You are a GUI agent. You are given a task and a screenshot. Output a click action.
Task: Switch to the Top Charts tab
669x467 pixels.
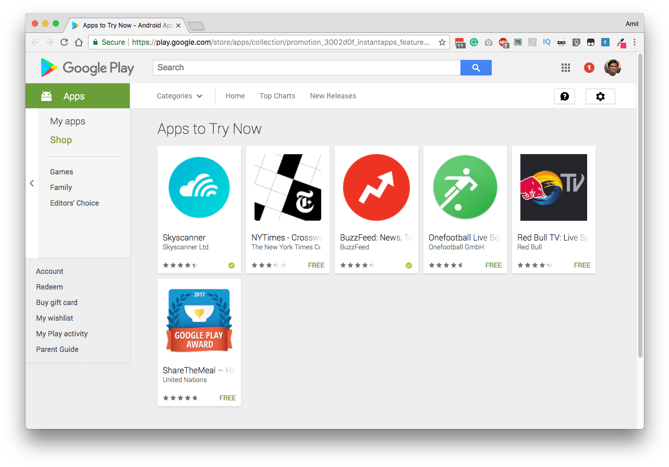[277, 96]
